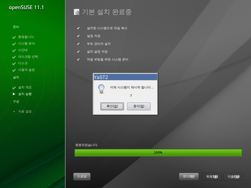Click the 이제 시스템이 재시작 됩니다... message
The width and height of the screenshot is (251, 188).
(x=131, y=87)
